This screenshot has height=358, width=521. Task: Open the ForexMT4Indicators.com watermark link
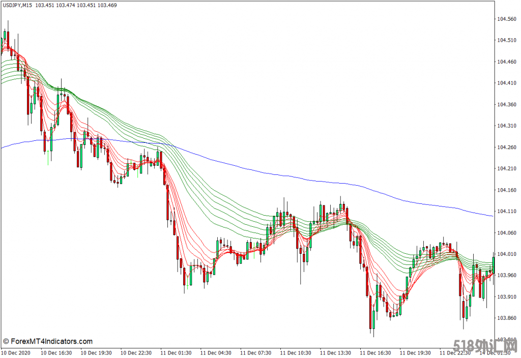pos(47,341)
